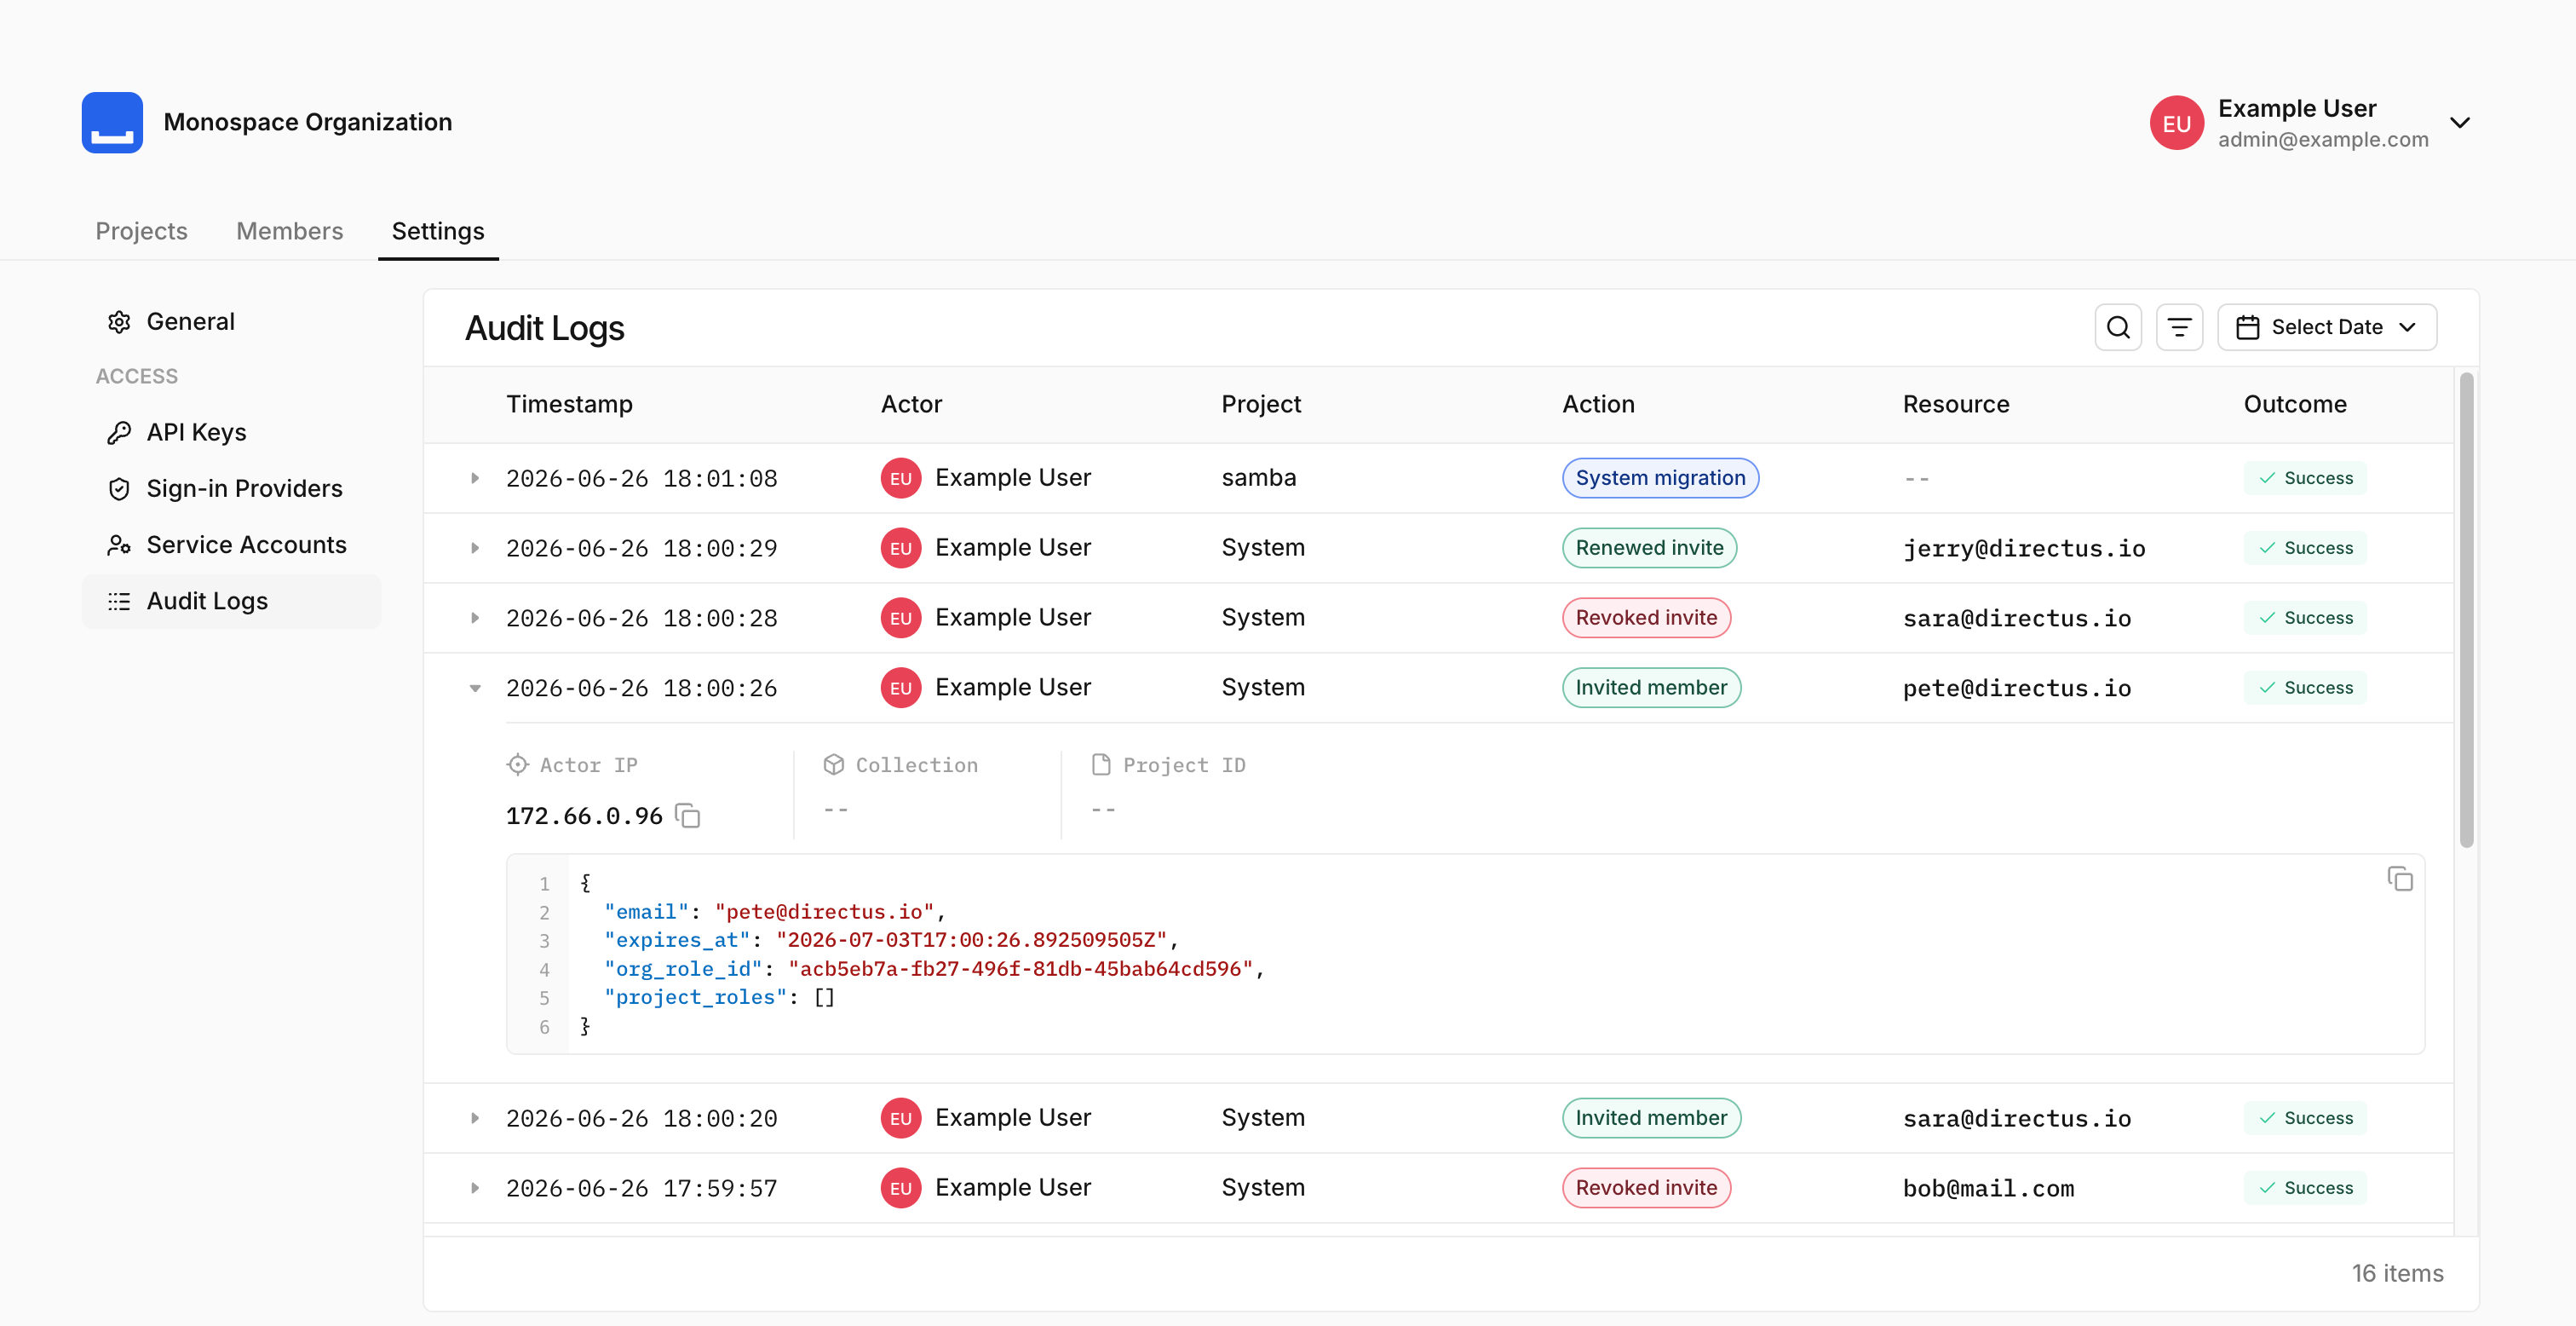Click the Monospace Organization logo icon
This screenshot has height=1326, width=2576.
tap(112, 122)
